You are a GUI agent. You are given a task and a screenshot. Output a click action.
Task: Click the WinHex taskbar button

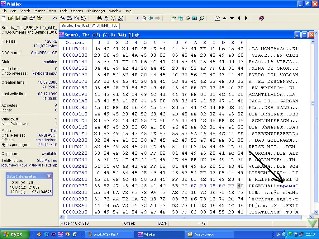pyautogui.click(x=159, y=234)
